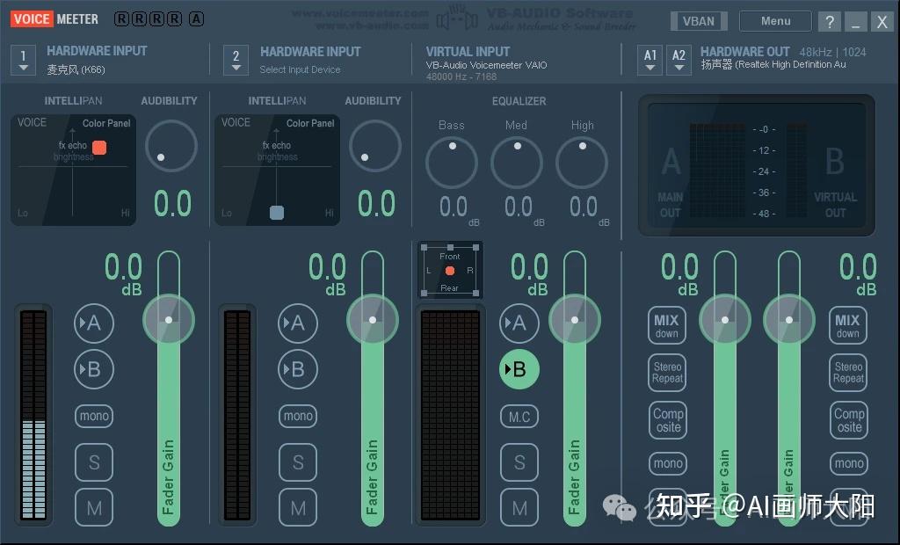Disable the active bus B on Virtual Input
This screenshot has height=545, width=900.
pyautogui.click(x=519, y=369)
